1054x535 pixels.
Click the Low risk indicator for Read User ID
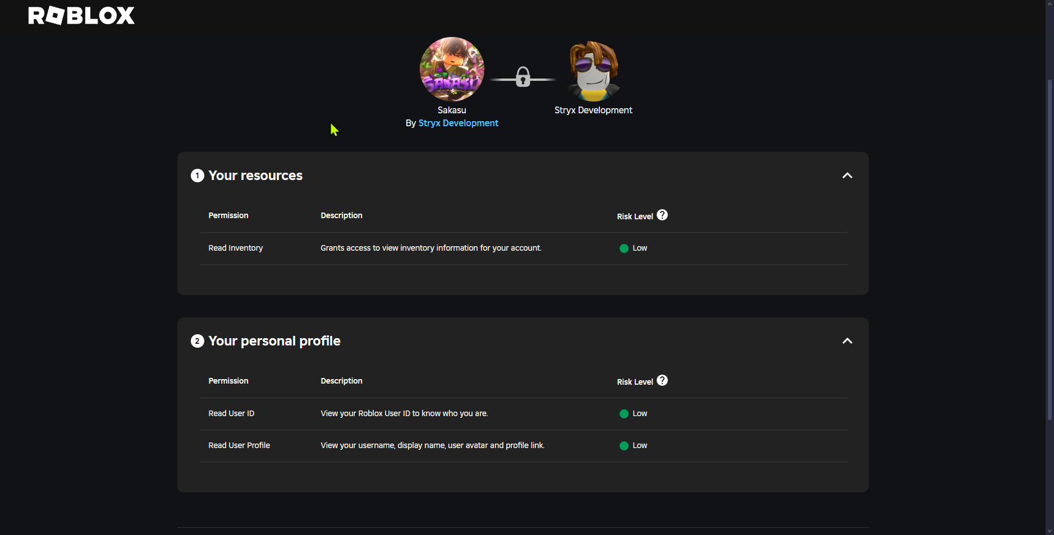click(x=633, y=413)
